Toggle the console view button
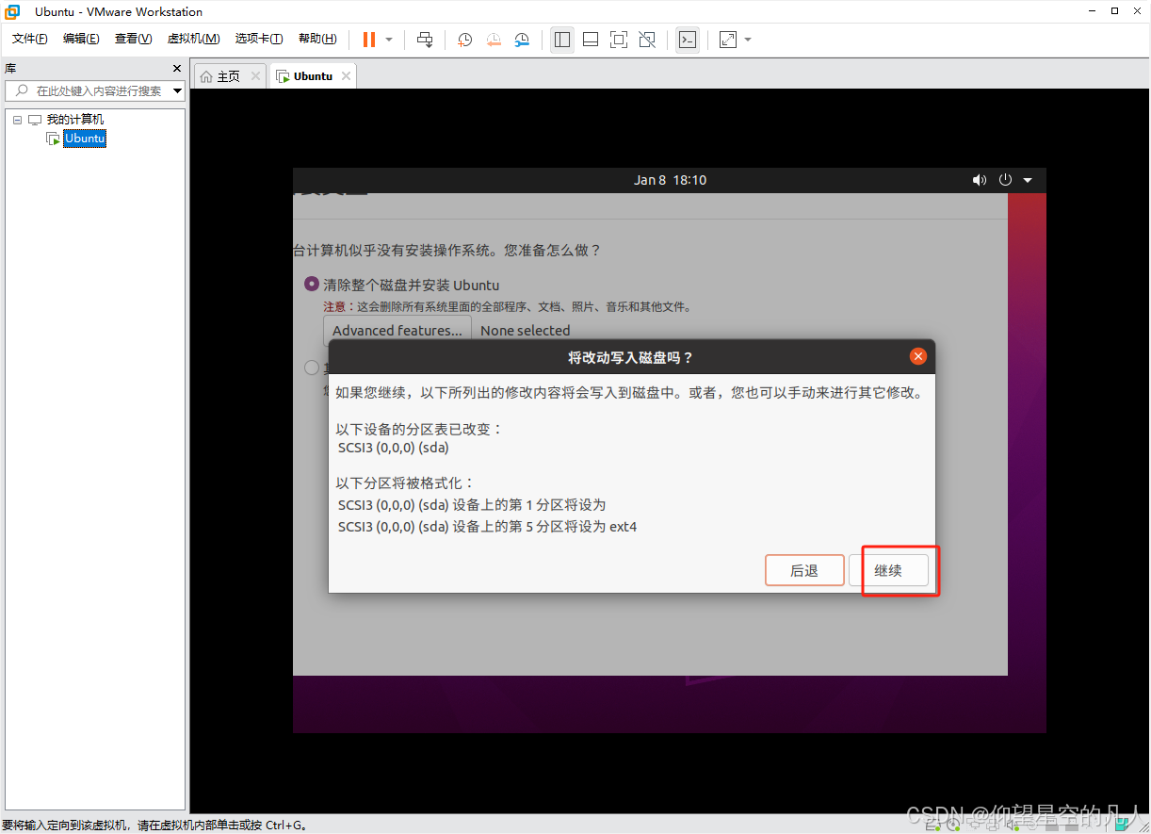Image resolution: width=1151 pixels, height=834 pixels. [x=688, y=40]
